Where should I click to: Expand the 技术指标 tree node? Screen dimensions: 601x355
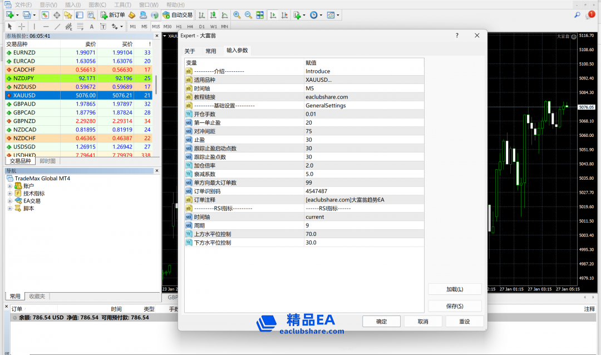[10, 193]
